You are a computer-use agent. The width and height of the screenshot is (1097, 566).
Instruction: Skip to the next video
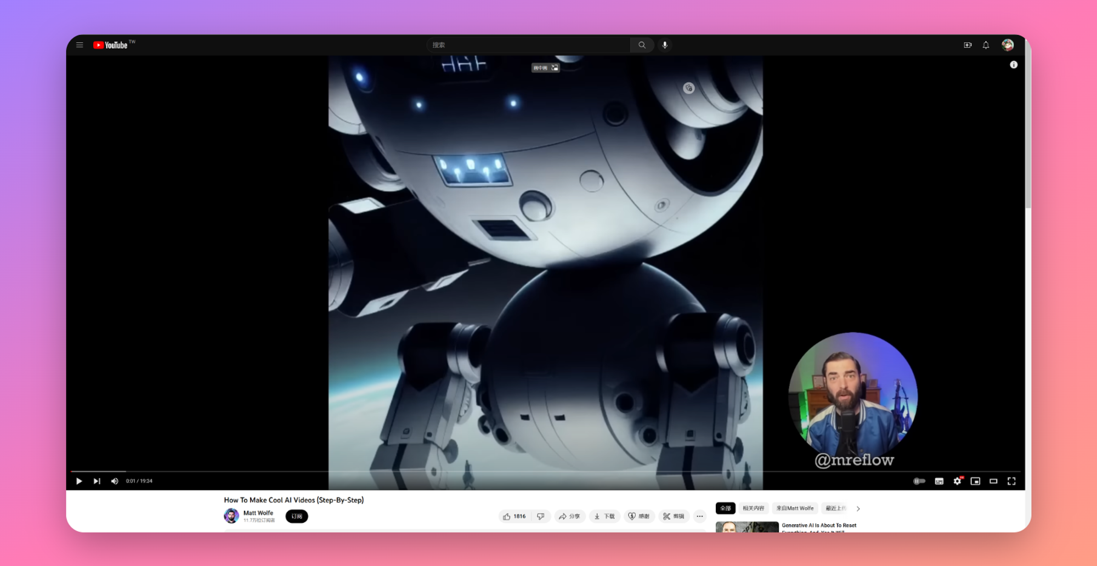[97, 481]
